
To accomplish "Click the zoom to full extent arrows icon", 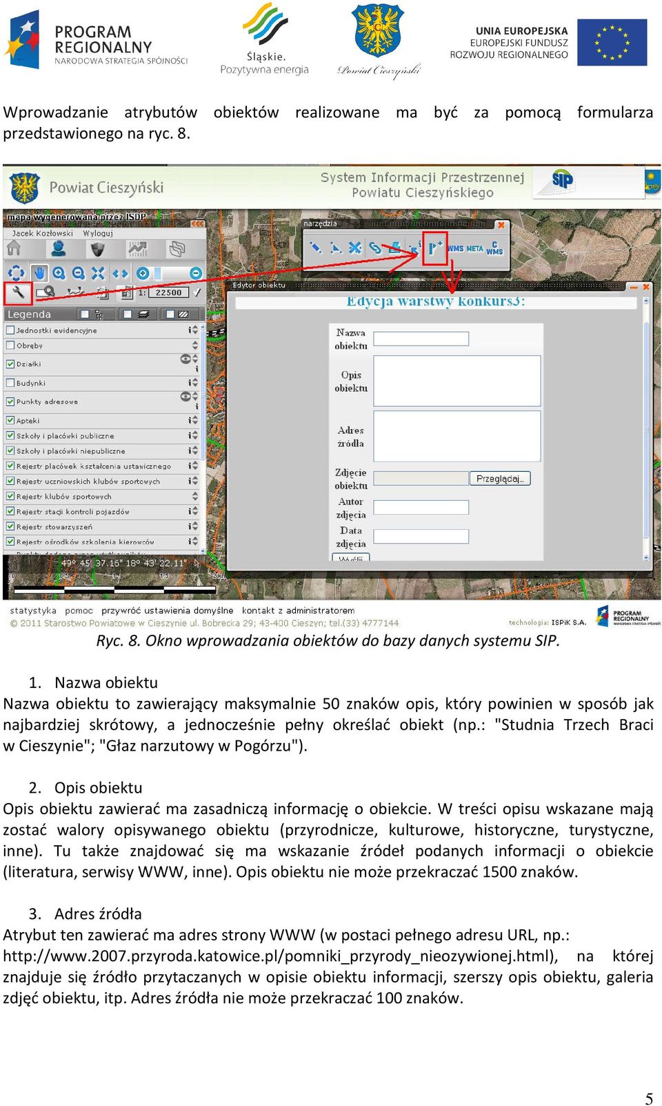I will click(x=98, y=273).
